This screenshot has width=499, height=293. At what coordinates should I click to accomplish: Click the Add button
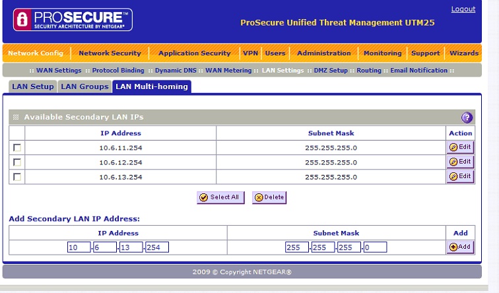(x=460, y=247)
